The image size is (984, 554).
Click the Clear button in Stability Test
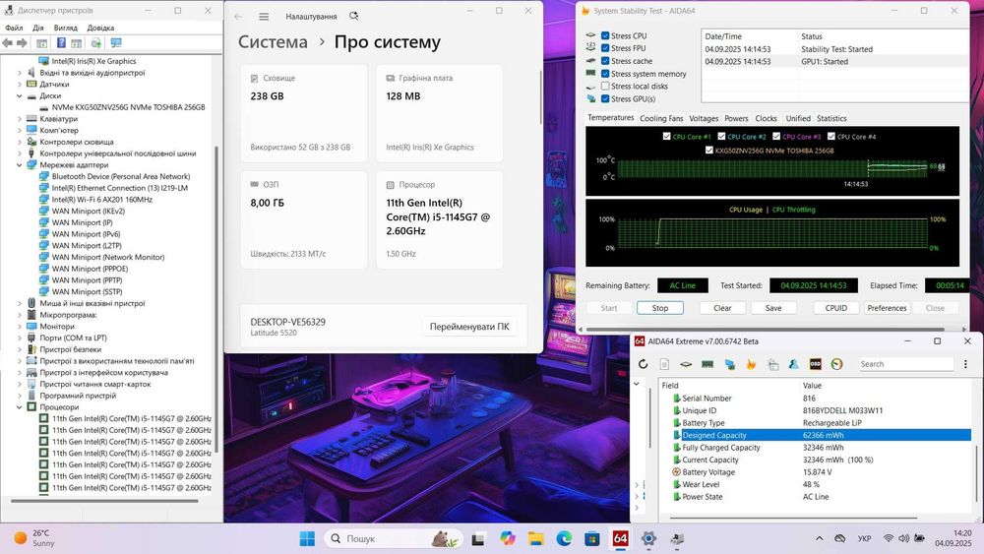(722, 308)
